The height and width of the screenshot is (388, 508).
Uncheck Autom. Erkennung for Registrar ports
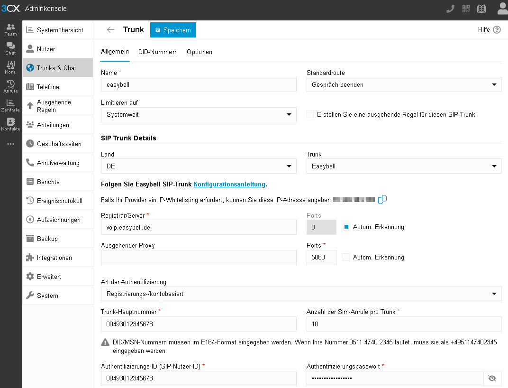coord(346,227)
